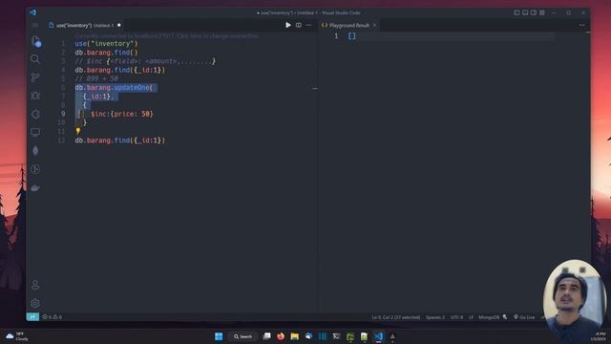Click db.barang.find() on line 2

pyautogui.click(x=106, y=53)
